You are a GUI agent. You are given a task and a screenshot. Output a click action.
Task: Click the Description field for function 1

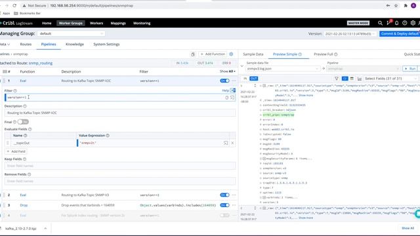tap(120, 113)
